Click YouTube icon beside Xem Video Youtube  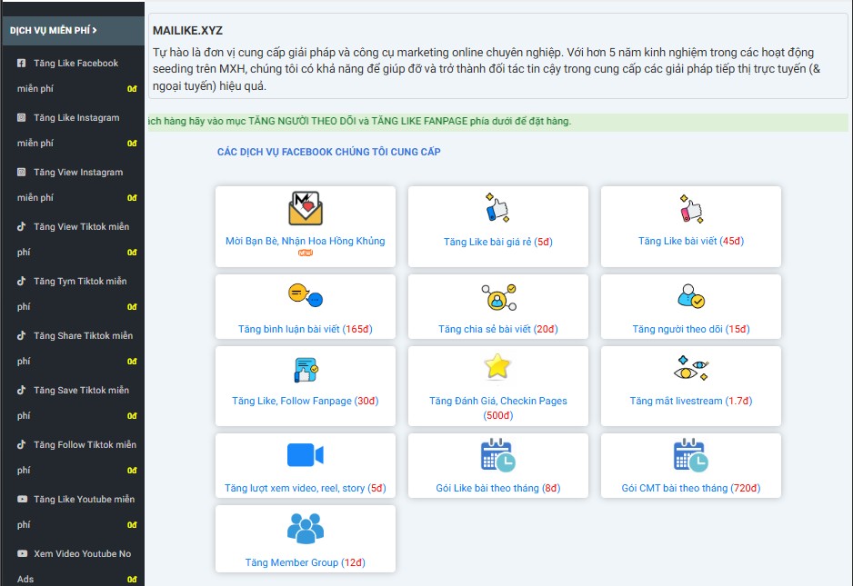point(22,553)
